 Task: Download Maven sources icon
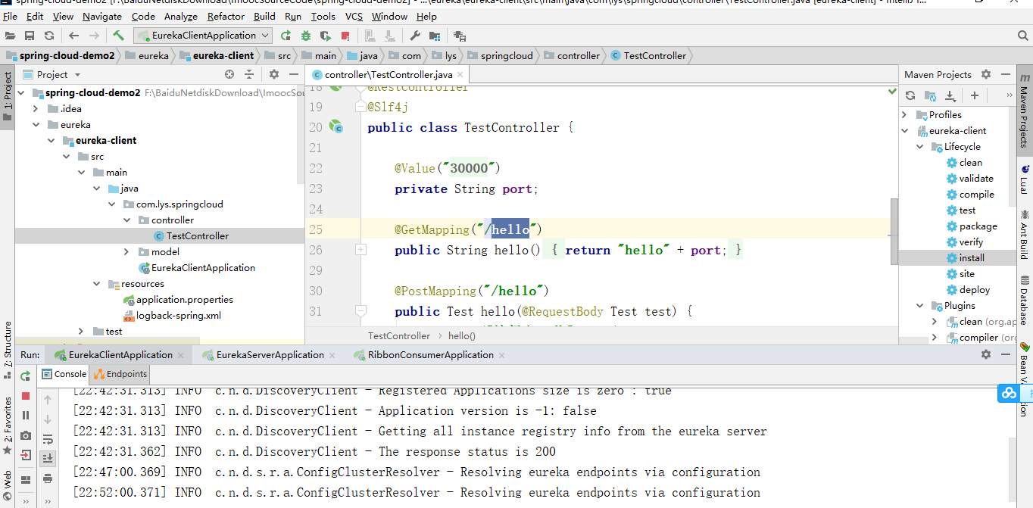pyautogui.click(x=950, y=95)
